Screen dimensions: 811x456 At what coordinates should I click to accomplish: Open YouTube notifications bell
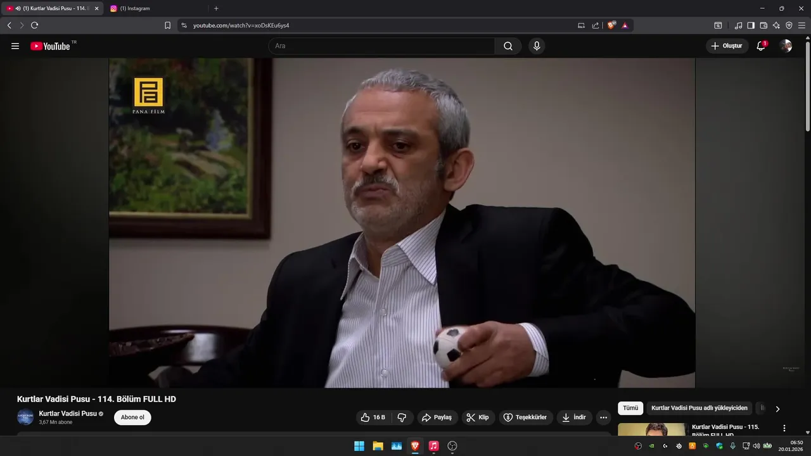(x=762, y=46)
